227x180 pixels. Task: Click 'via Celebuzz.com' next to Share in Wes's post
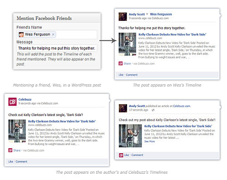tap(144, 63)
